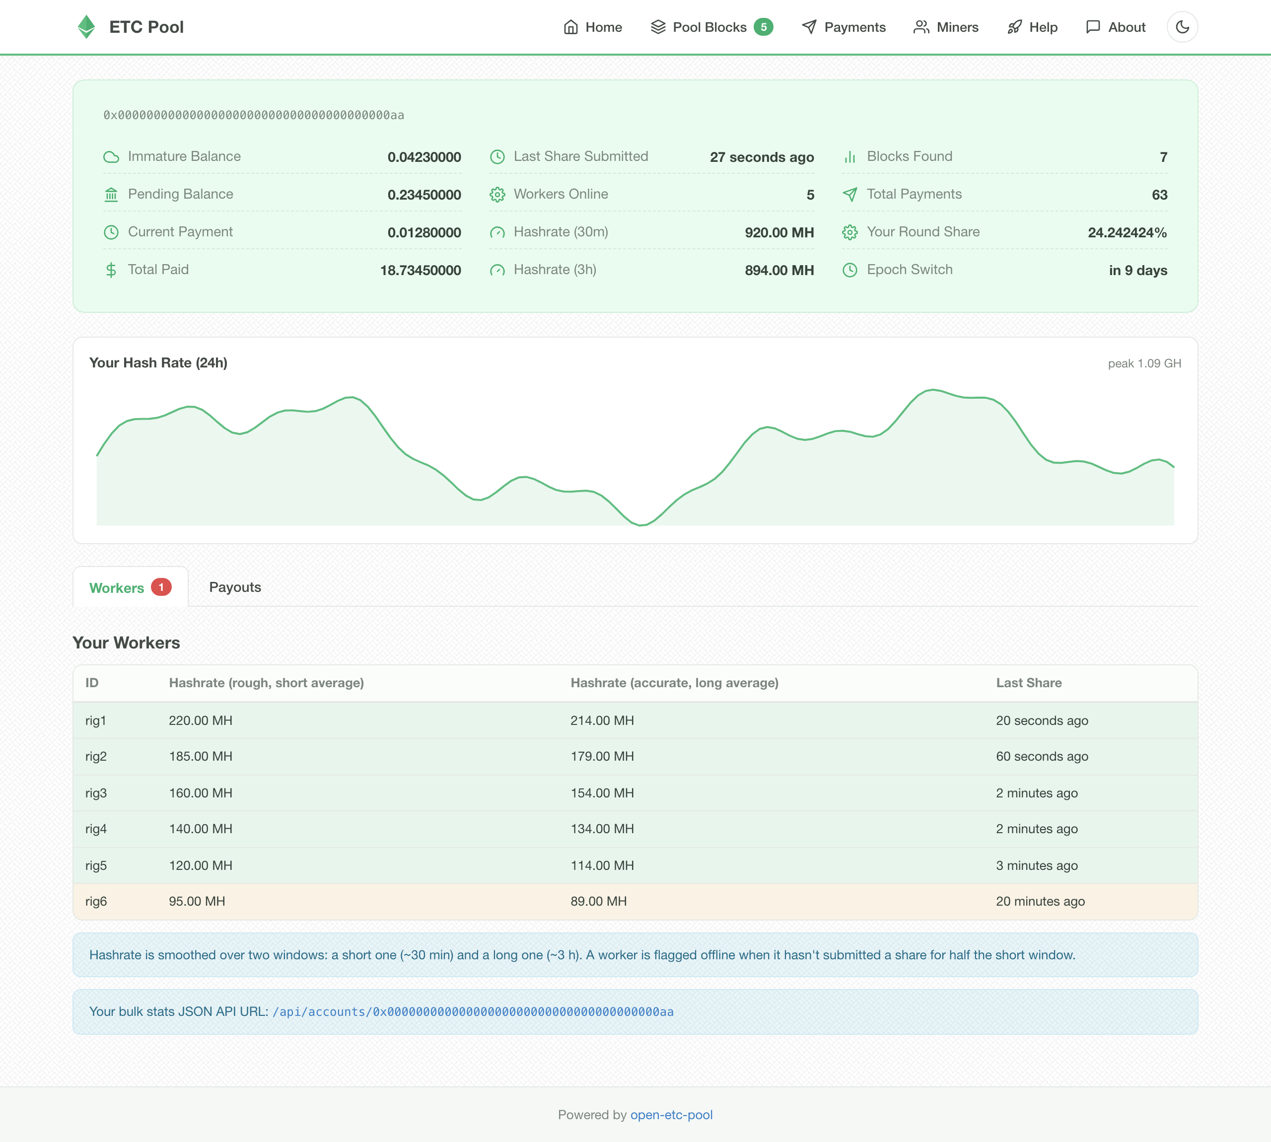
Task: Open the Home navigation item
Action: (x=593, y=27)
